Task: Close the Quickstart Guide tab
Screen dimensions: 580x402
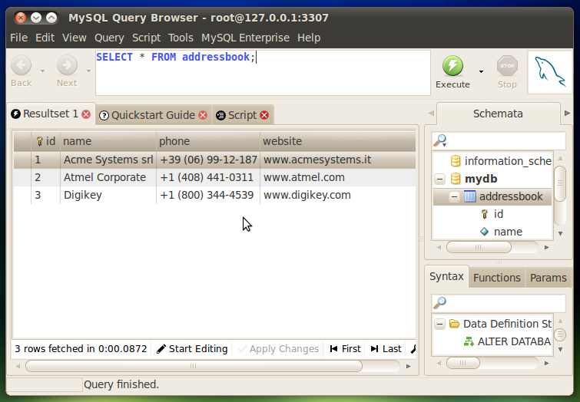Action: (x=203, y=115)
